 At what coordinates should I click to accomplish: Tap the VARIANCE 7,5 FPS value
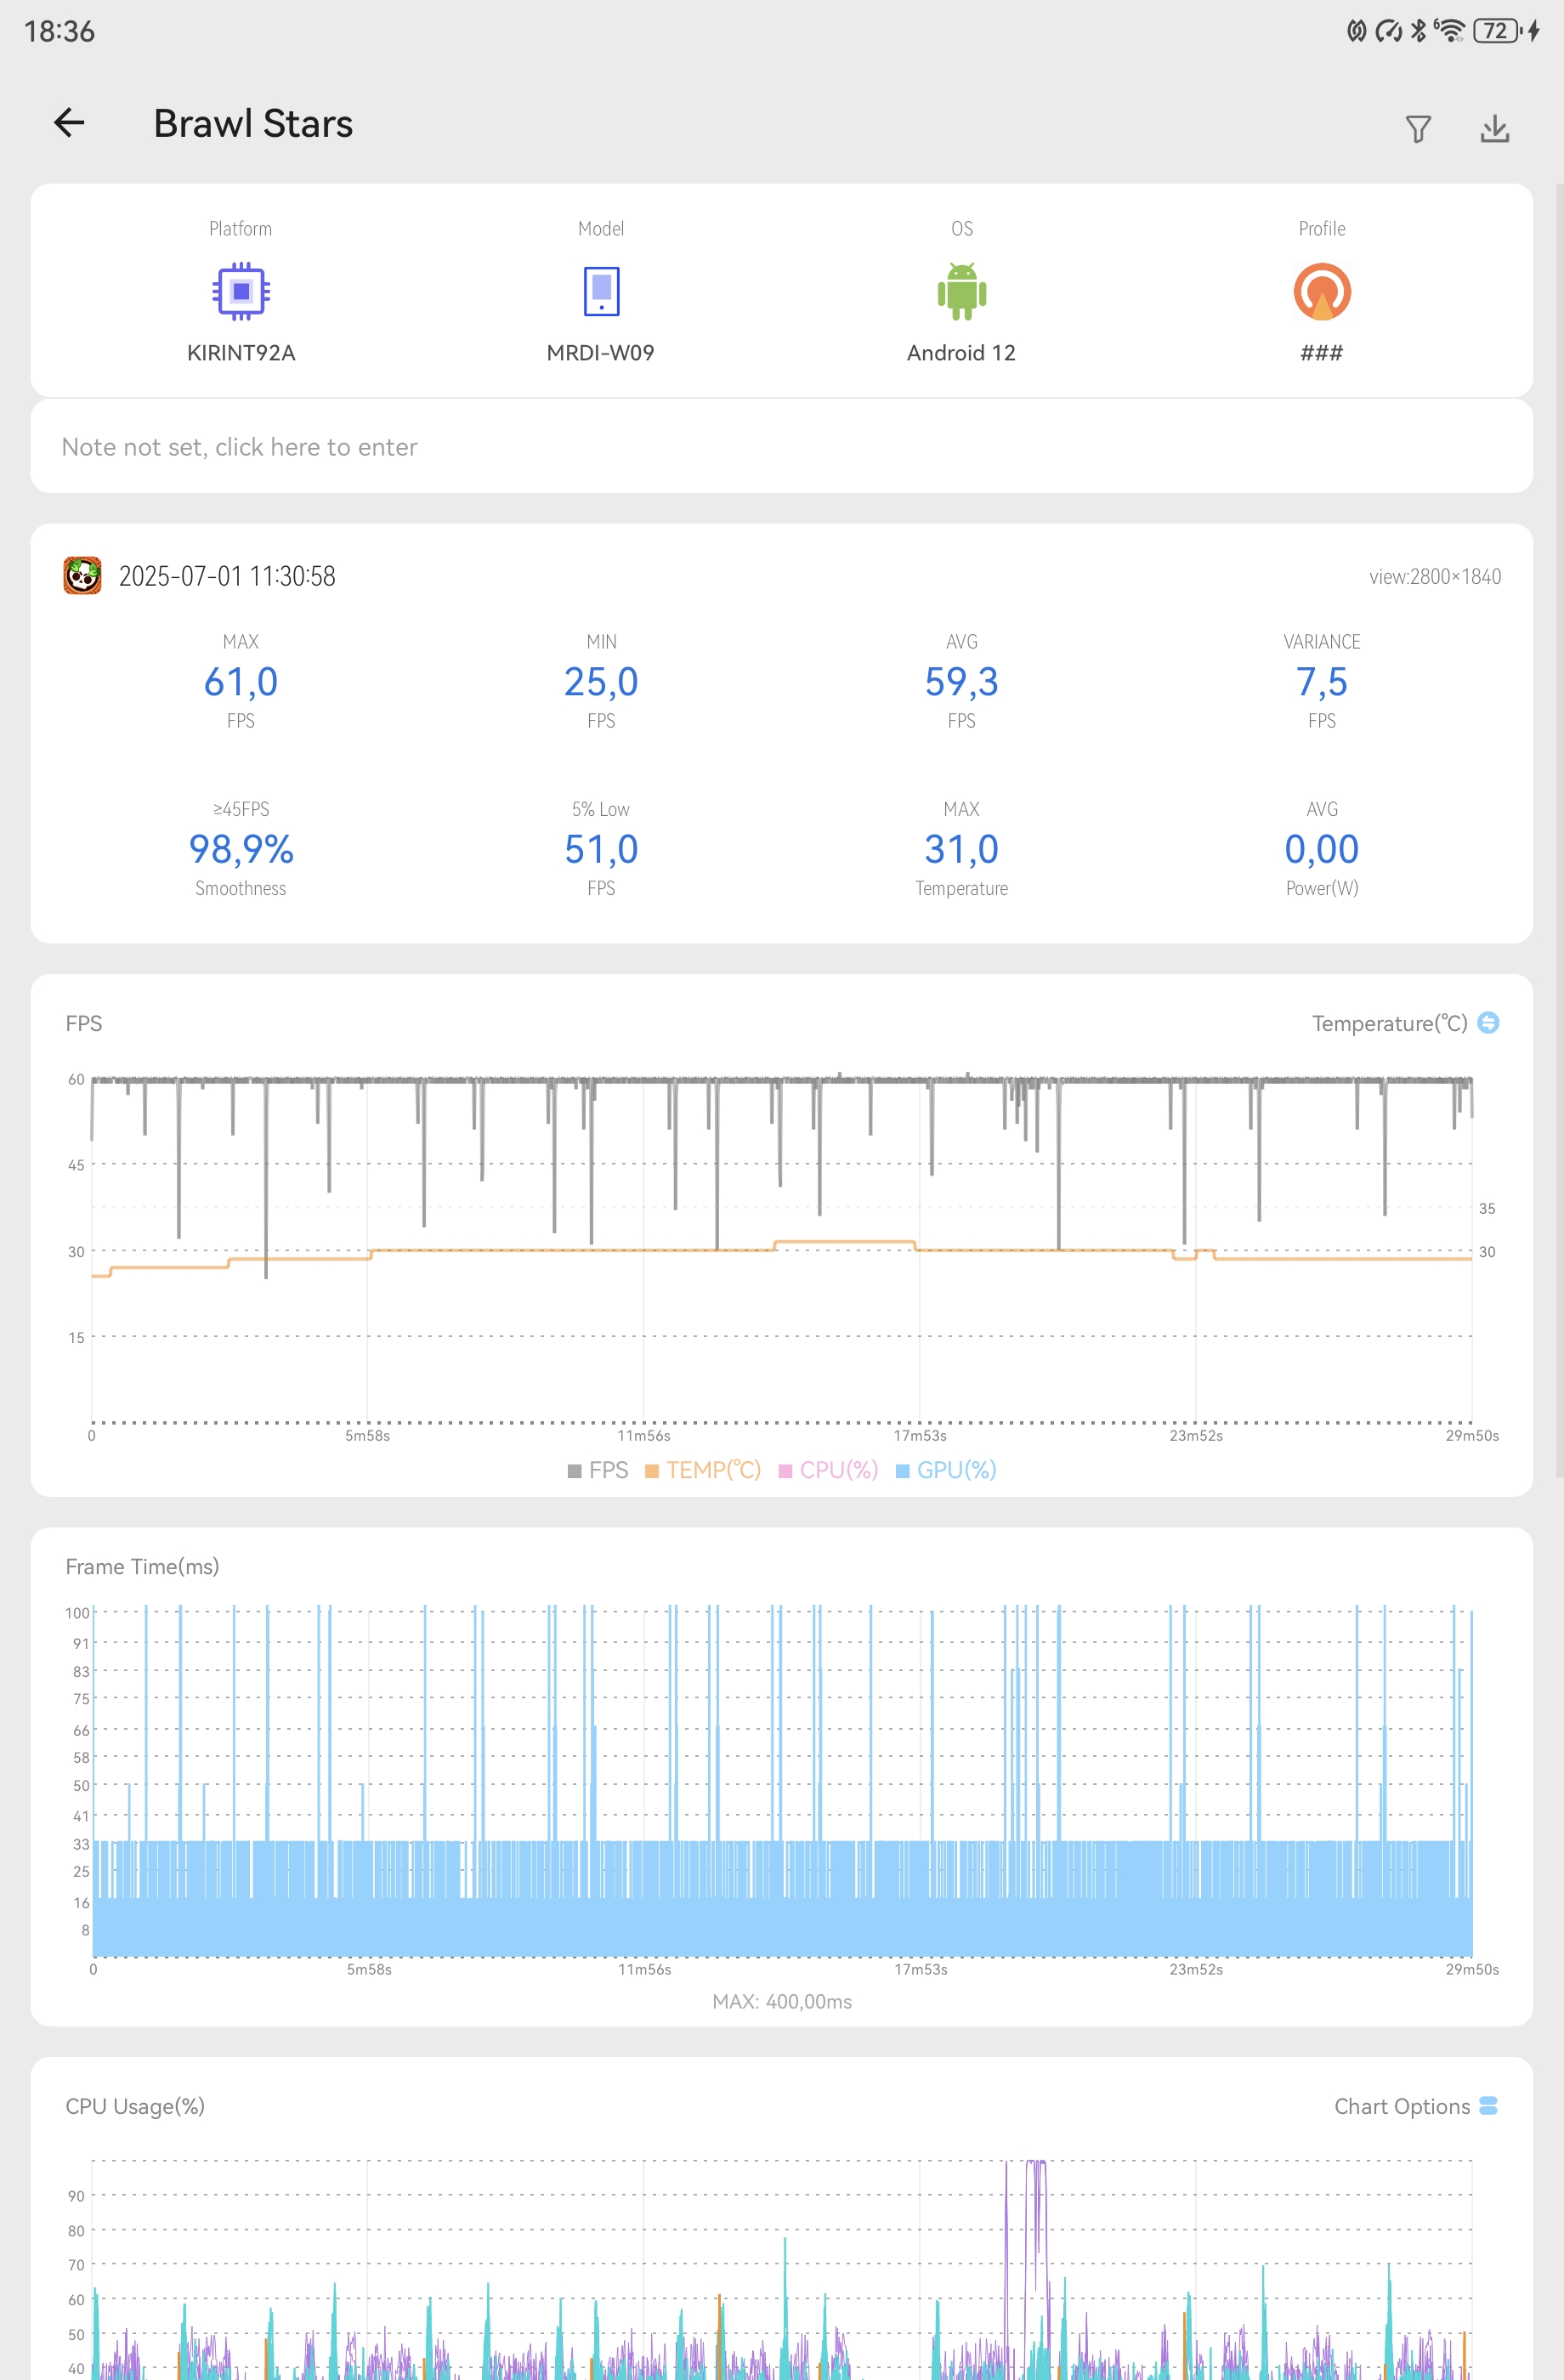pyautogui.click(x=1322, y=681)
